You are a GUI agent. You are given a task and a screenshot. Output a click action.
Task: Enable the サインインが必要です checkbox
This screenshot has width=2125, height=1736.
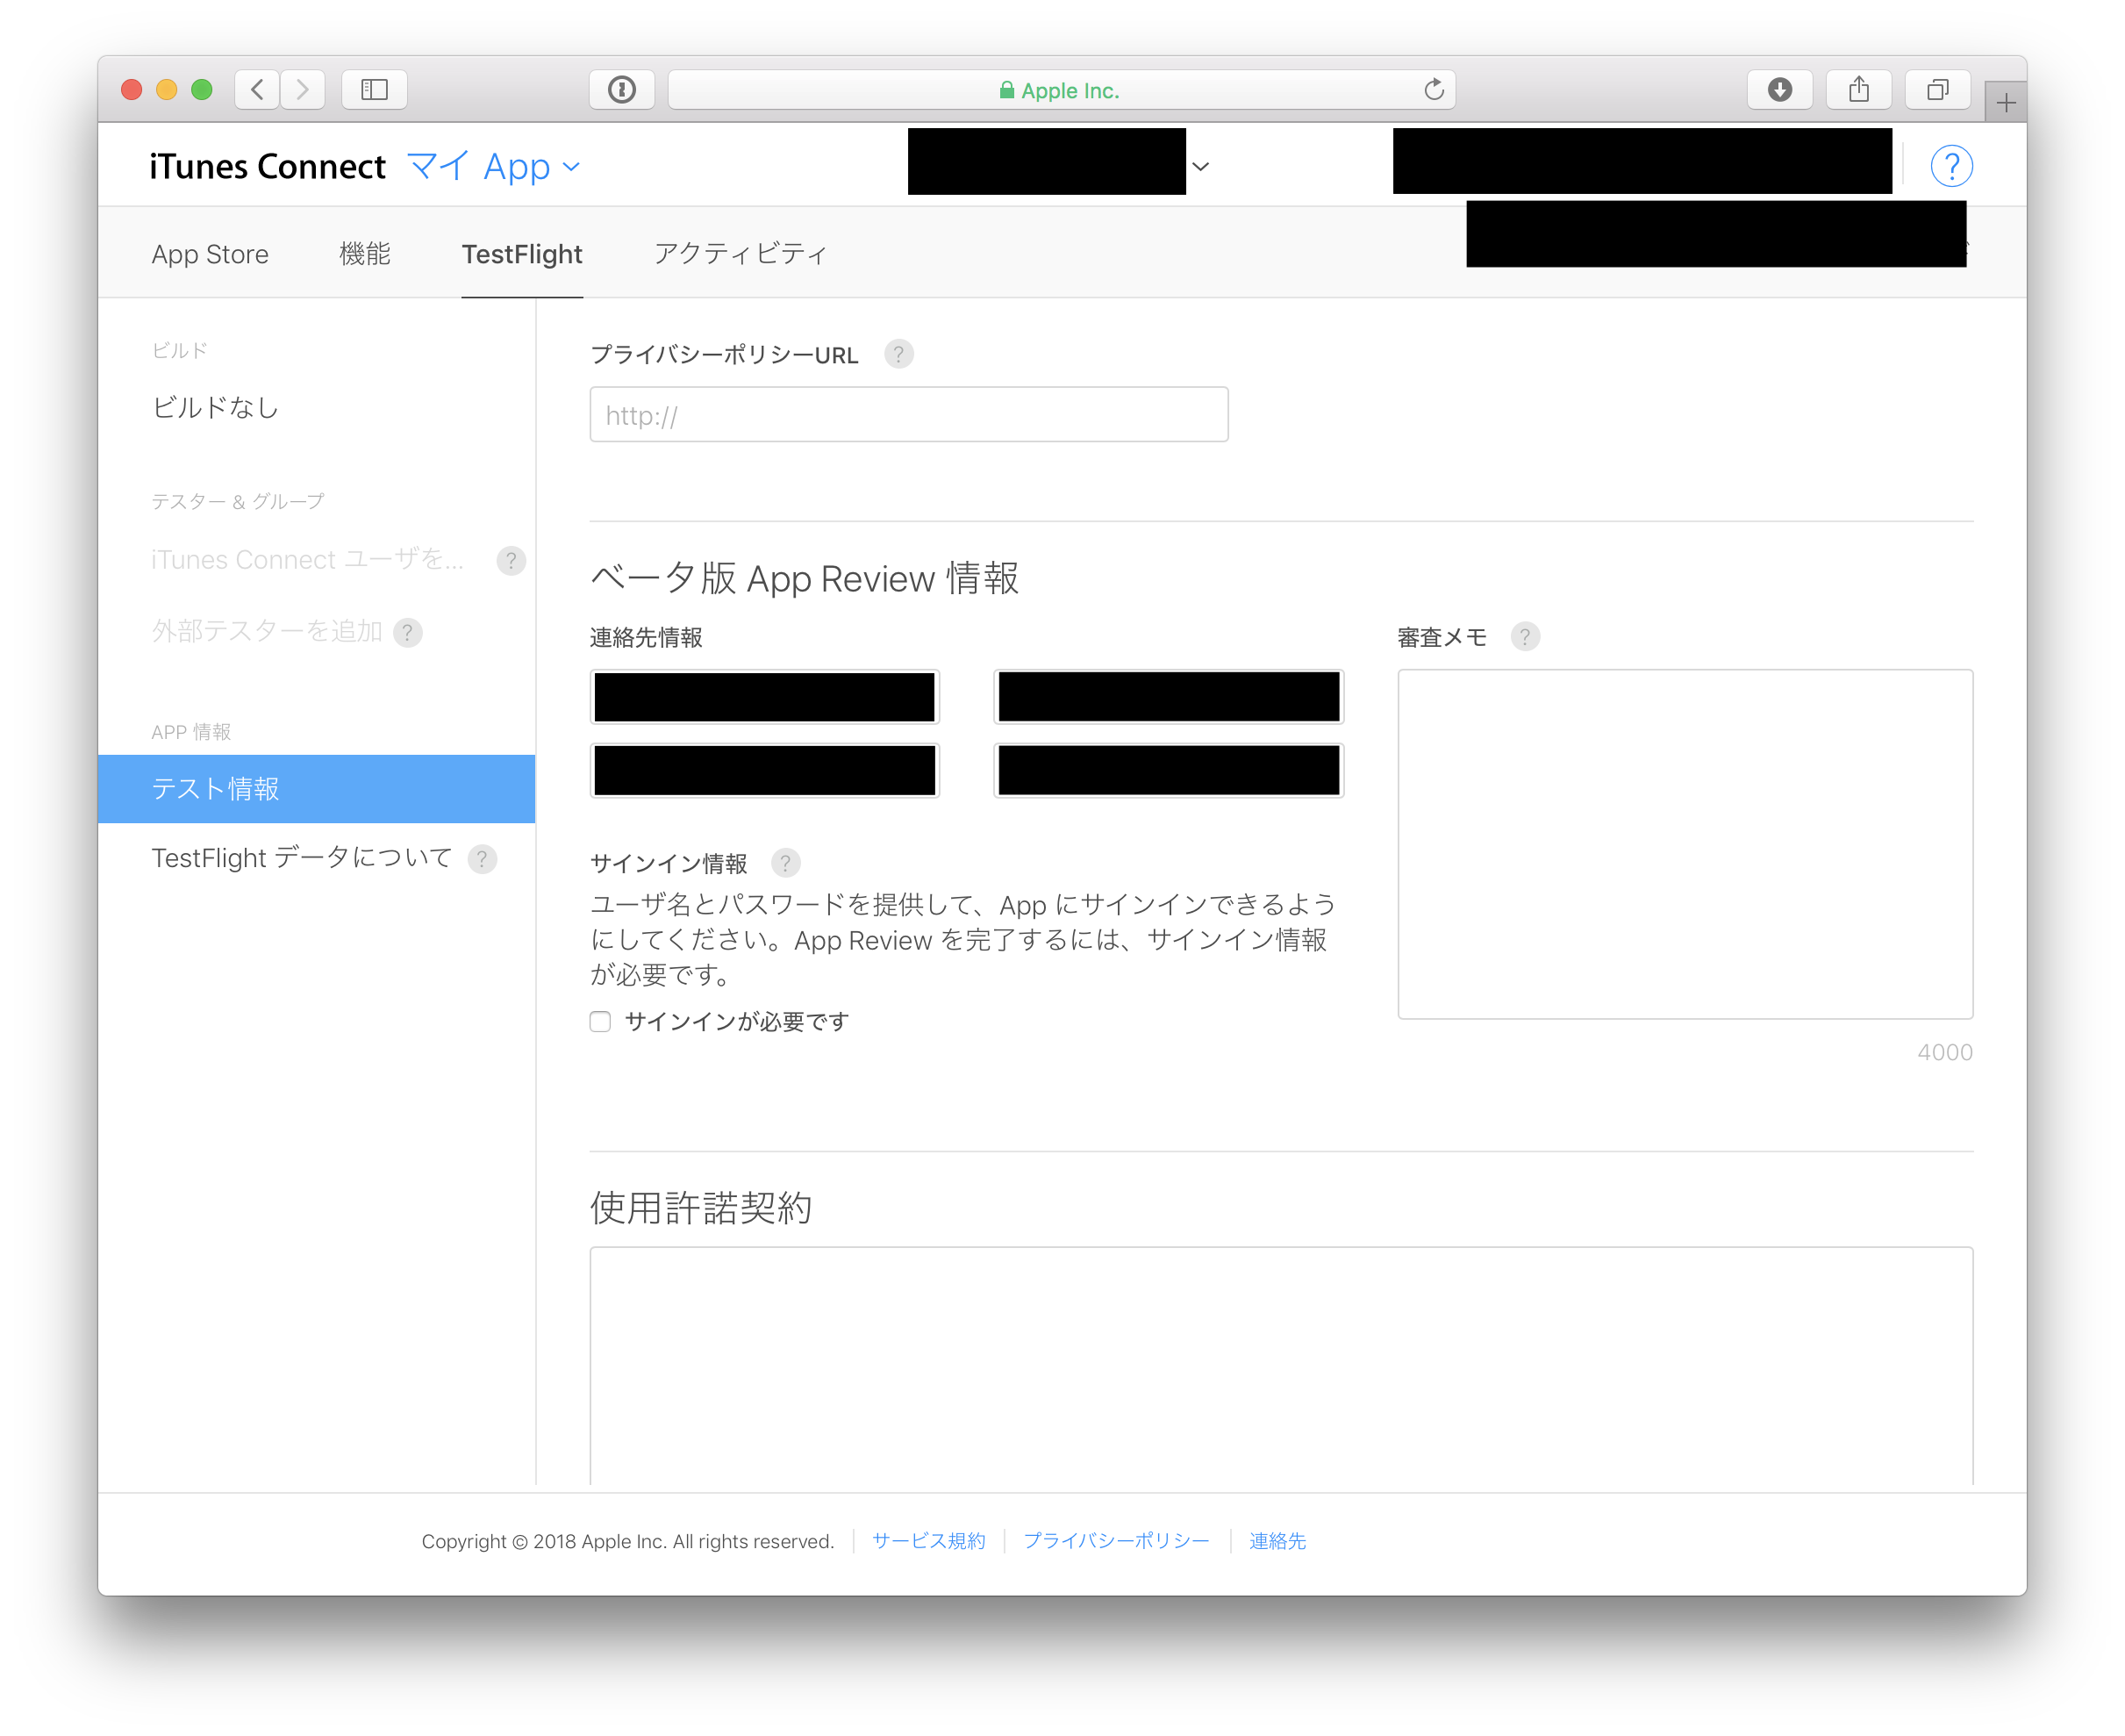pos(600,1021)
